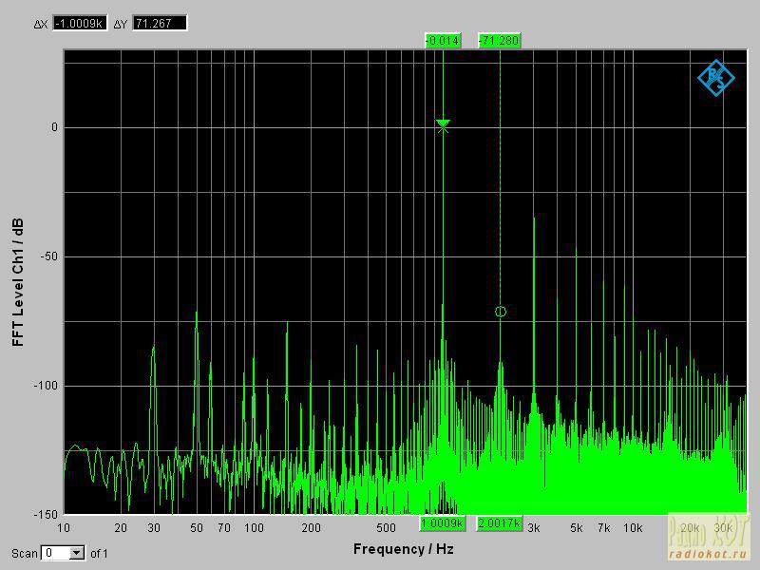The image size is (760, 570).
Task: Click the -50 y-axis tick label
Action: [48, 256]
